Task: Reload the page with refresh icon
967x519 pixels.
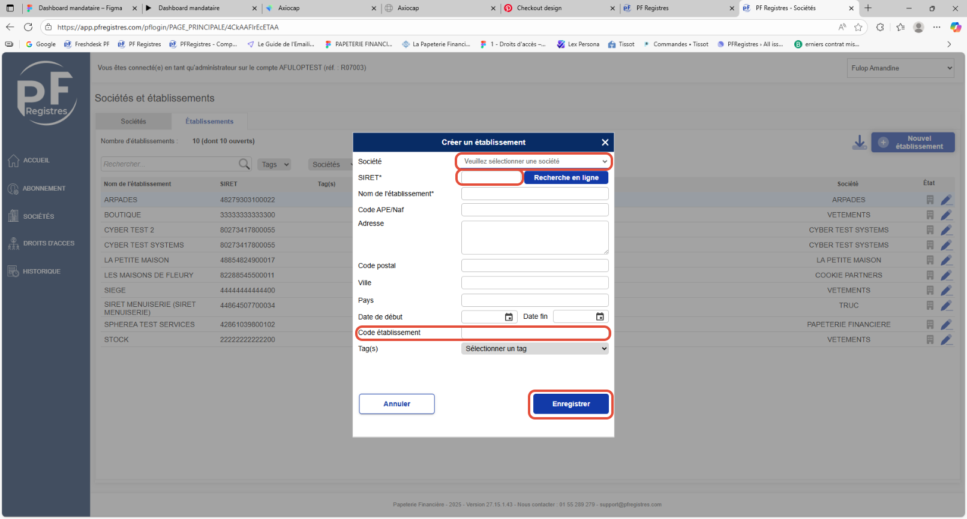Action: pos(28,27)
